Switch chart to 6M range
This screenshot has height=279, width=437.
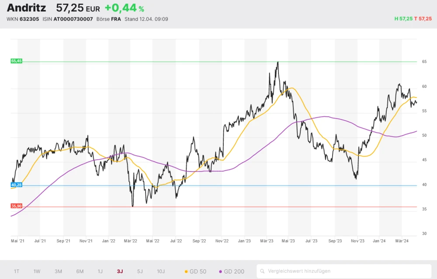click(80, 271)
